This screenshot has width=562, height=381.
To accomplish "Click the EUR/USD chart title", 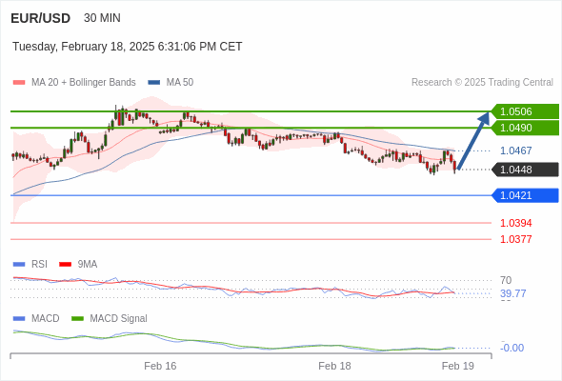I will pos(41,18).
